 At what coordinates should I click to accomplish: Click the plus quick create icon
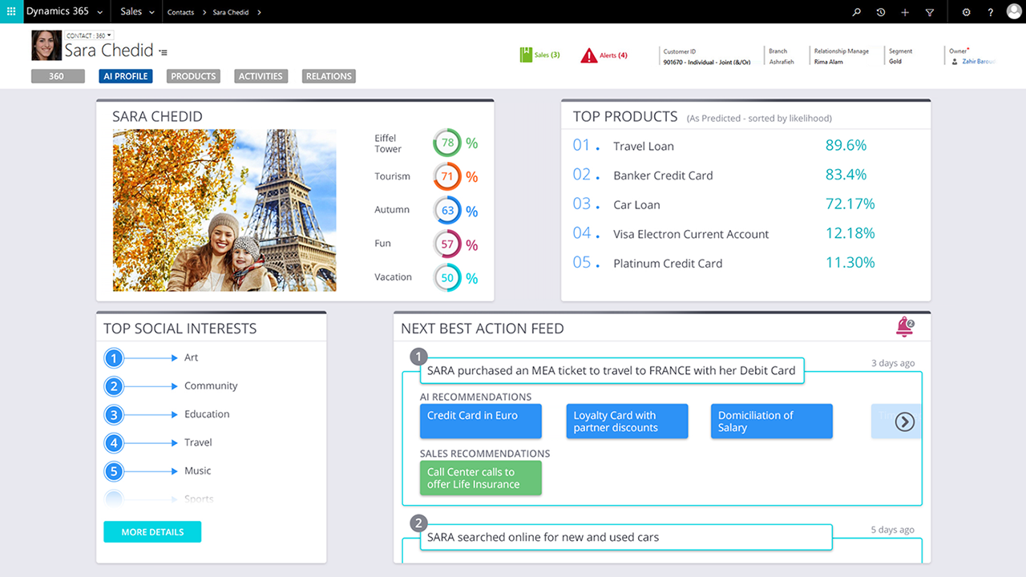905,12
